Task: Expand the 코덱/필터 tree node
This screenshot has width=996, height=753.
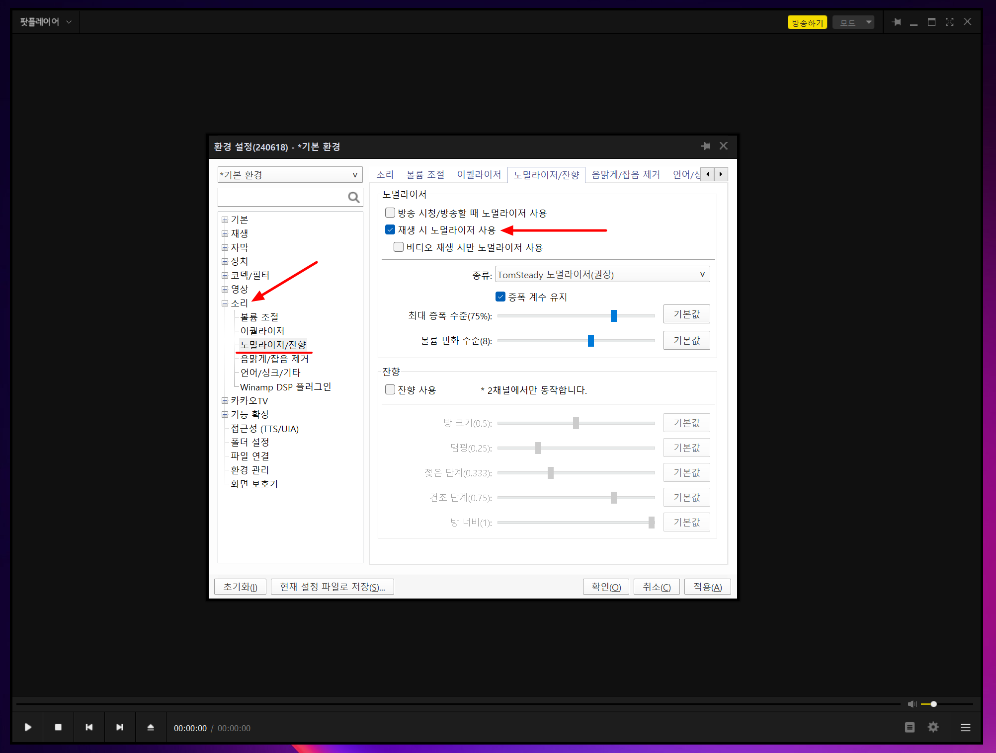Action: pyautogui.click(x=225, y=275)
